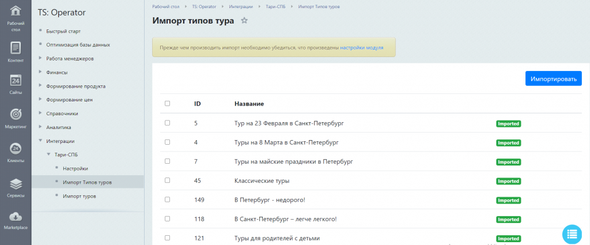Select the Классические туры row checkbox
Screen dimensions: 590x245
(168, 180)
